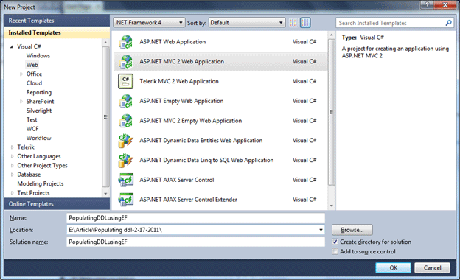The height and width of the screenshot is (280, 460).
Task: Click the project Name input field
Action: [x=195, y=218]
